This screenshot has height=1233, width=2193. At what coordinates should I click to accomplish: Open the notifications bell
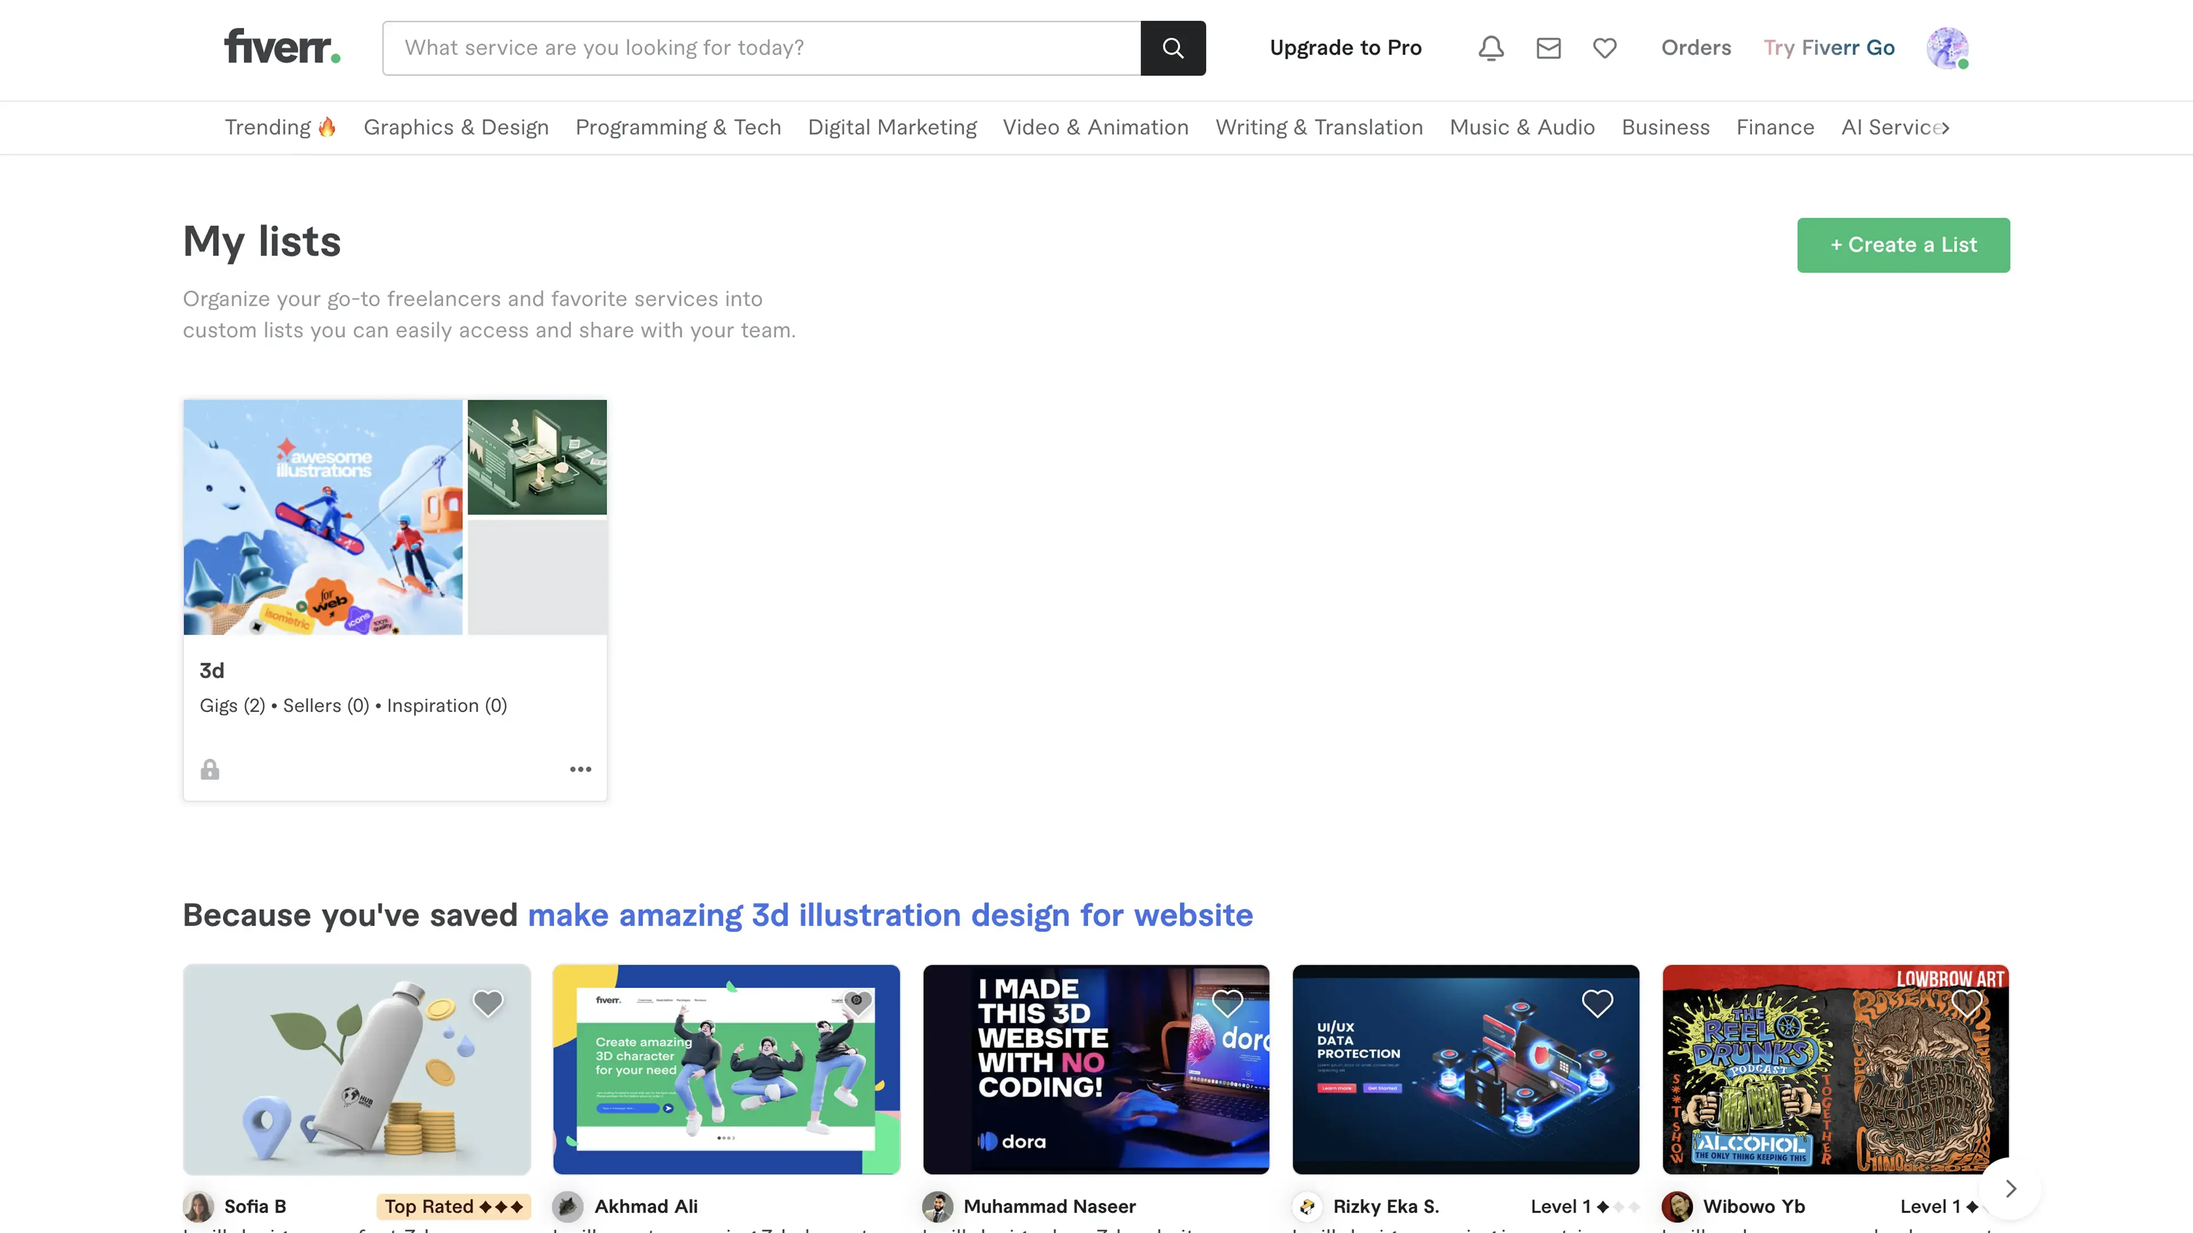coord(1491,47)
